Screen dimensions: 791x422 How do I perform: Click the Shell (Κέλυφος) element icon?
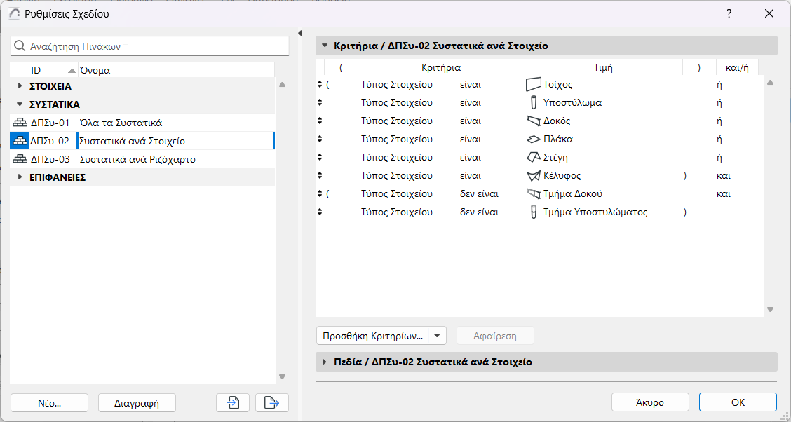pos(534,175)
